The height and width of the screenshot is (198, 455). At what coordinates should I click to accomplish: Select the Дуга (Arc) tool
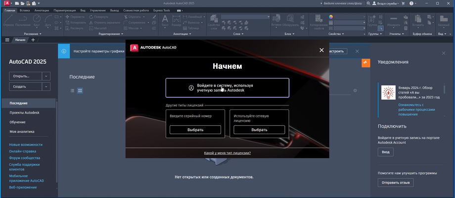[x=48, y=21]
